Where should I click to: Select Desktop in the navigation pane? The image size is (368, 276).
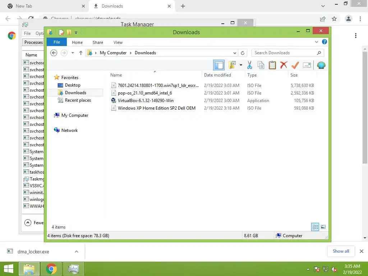tap(73, 85)
